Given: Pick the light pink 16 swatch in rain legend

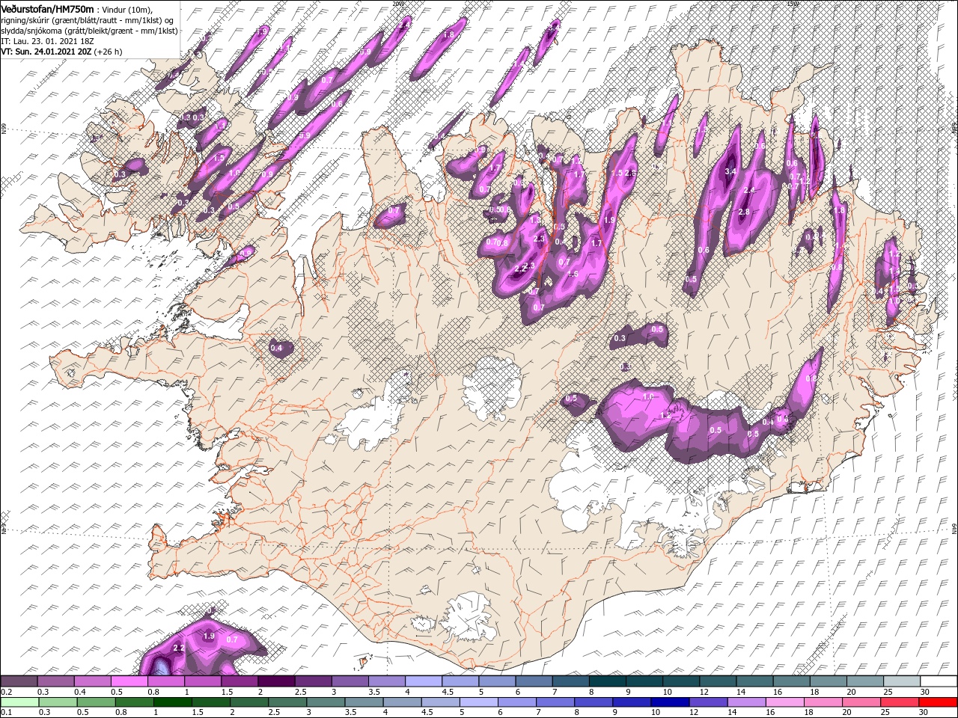Looking at the screenshot, I should pyautogui.click(x=785, y=702).
